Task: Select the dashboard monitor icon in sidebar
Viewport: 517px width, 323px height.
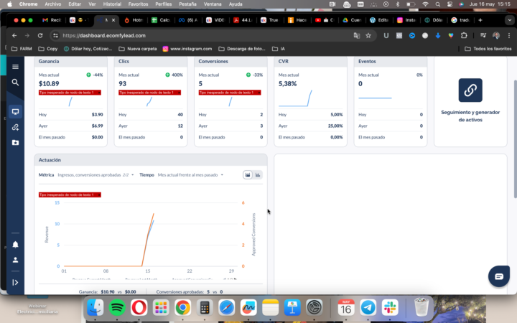Action: pos(15,112)
